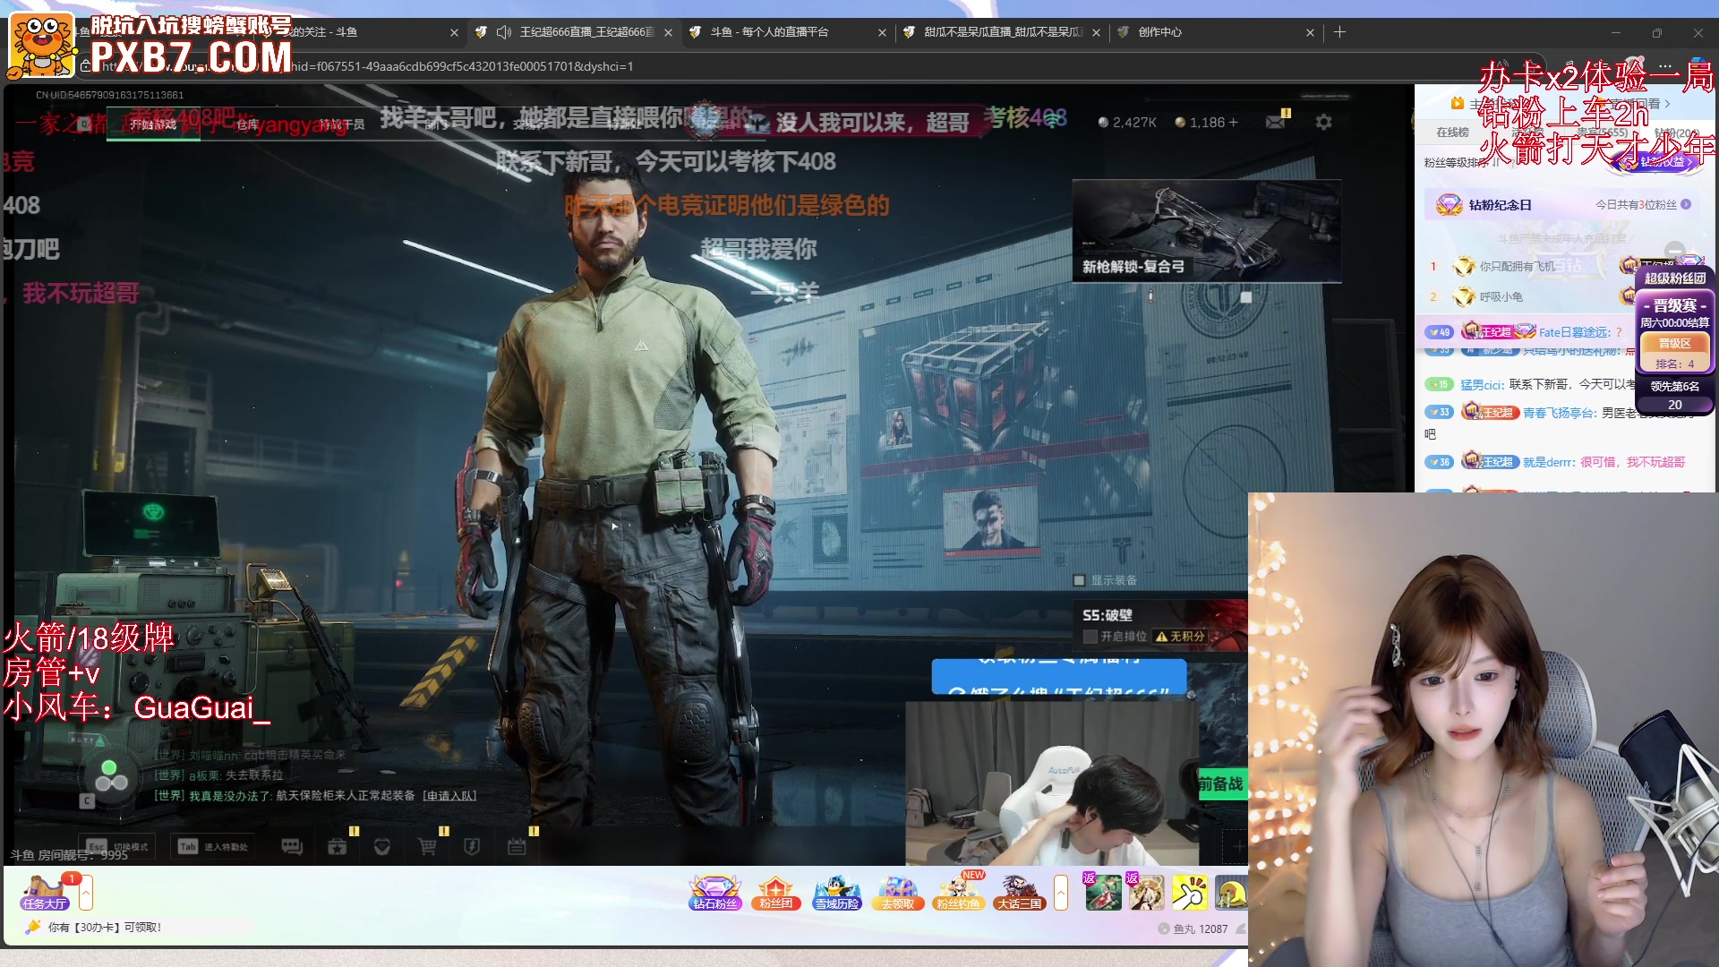The height and width of the screenshot is (967, 1719).
Task: Switch to the 贵宾(5655) tab
Action: pyautogui.click(x=1603, y=132)
